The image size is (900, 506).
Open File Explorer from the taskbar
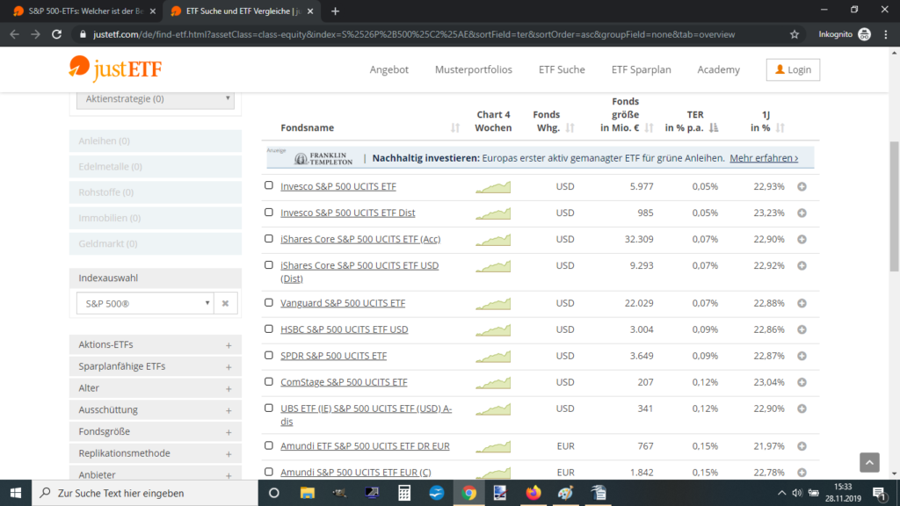coord(307,493)
